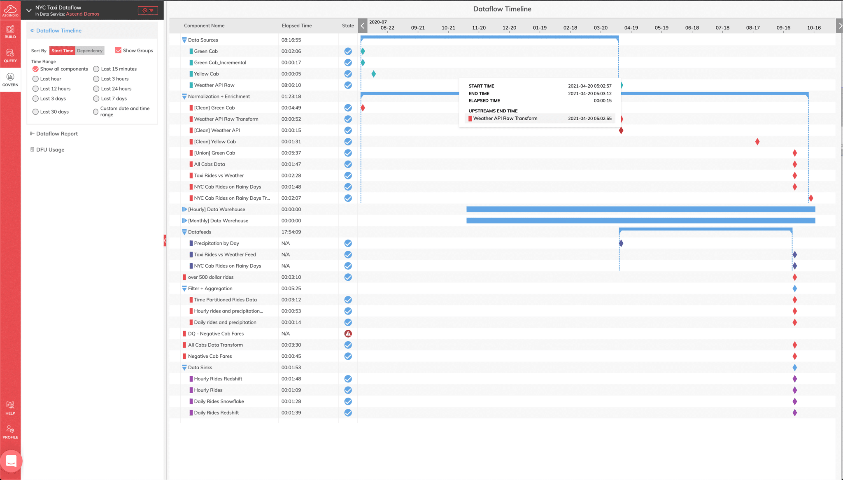Click the Ascend.io logo
The image size is (843, 480).
(10, 10)
